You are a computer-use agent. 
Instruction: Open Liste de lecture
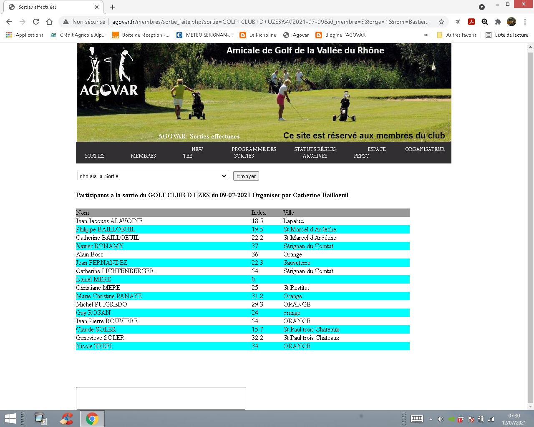click(x=507, y=35)
